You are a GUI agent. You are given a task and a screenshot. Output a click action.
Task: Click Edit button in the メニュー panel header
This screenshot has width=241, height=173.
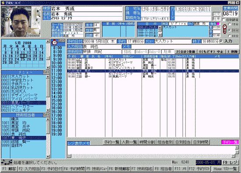point(46,72)
